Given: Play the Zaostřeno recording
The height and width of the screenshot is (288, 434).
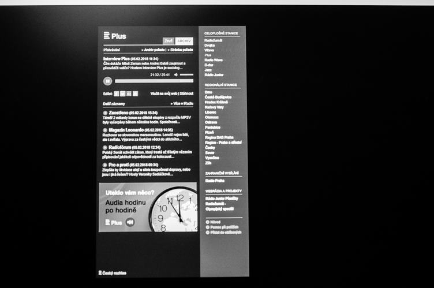Looking at the screenshot, I should coord(105,113).
